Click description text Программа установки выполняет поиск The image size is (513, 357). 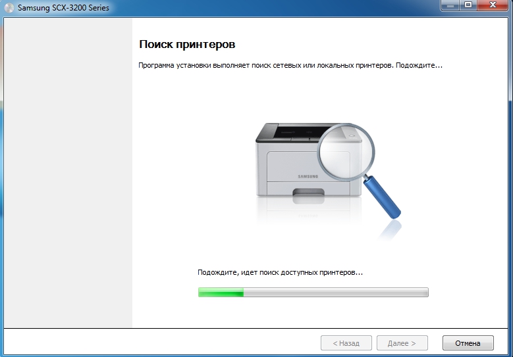(x=290, y=65)
